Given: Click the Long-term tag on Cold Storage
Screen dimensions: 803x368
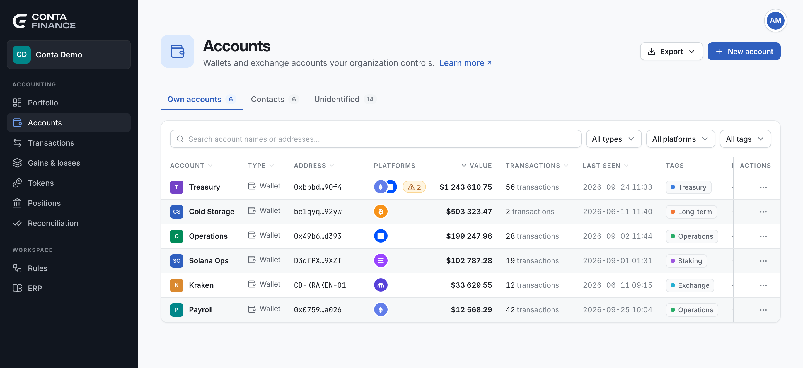Looking at the screenshot, I should [x=691, y=212].
